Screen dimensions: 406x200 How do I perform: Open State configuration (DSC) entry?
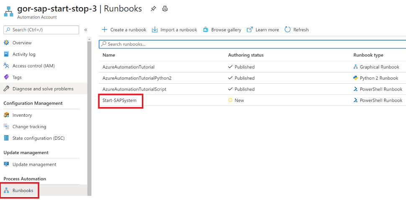(39, 138)
